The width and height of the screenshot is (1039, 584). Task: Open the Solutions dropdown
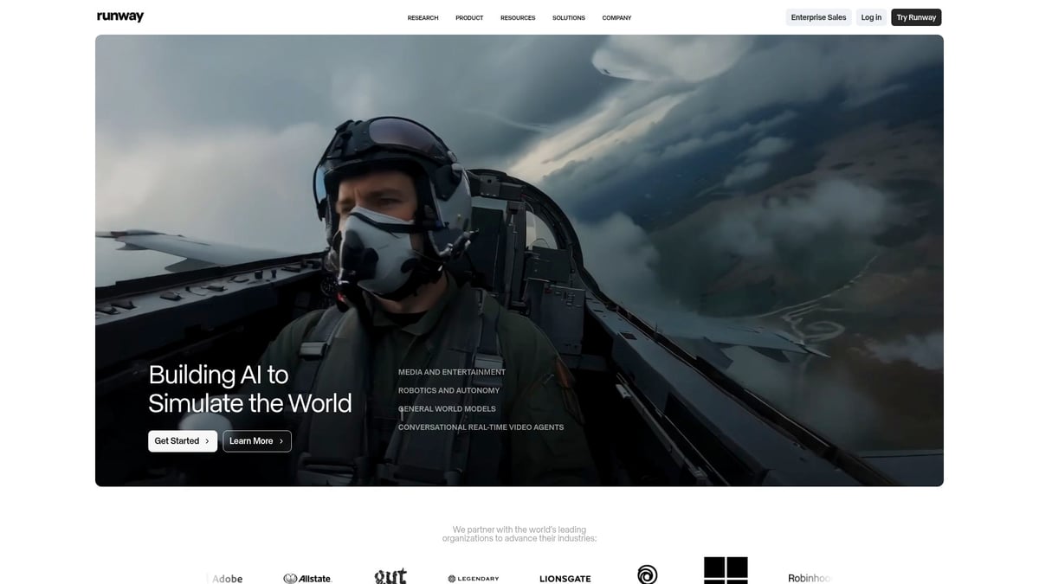click(568, 16)
